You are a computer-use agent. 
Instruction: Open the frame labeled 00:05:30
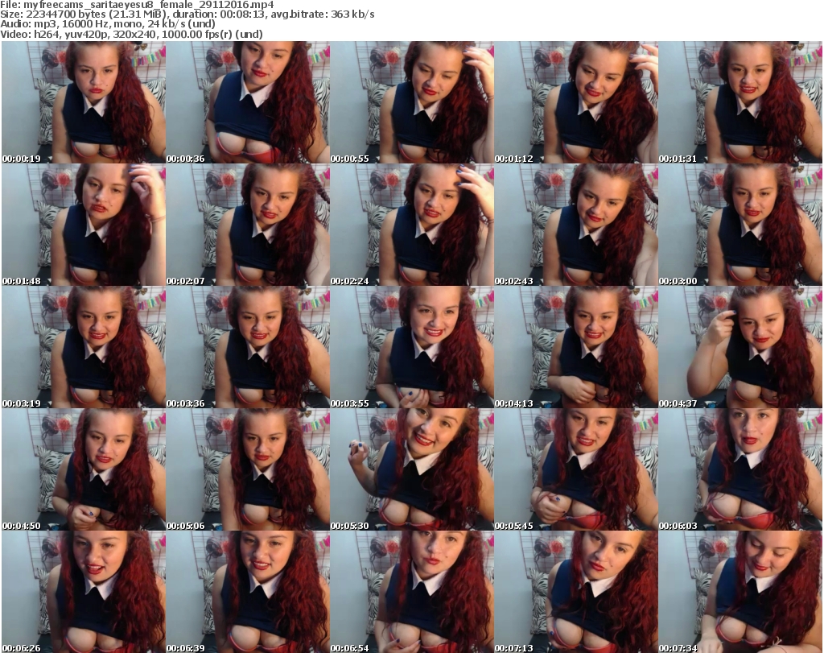pos(412,469)
